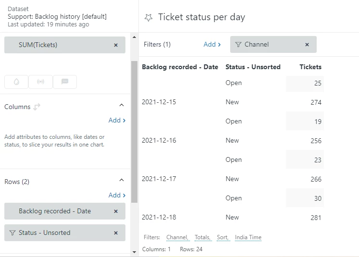Image resolution: width=359 pixels, height=257 pixels.
Task: Remove the Channel filter
Action: [x=307, y=45]
